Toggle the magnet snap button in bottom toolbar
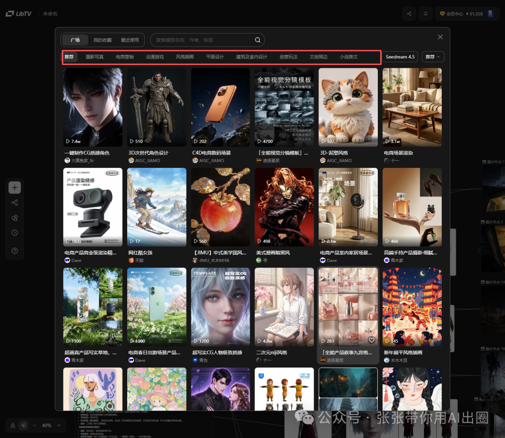The width and height of the screenshot is (505, 438). (x=22, y=425)
